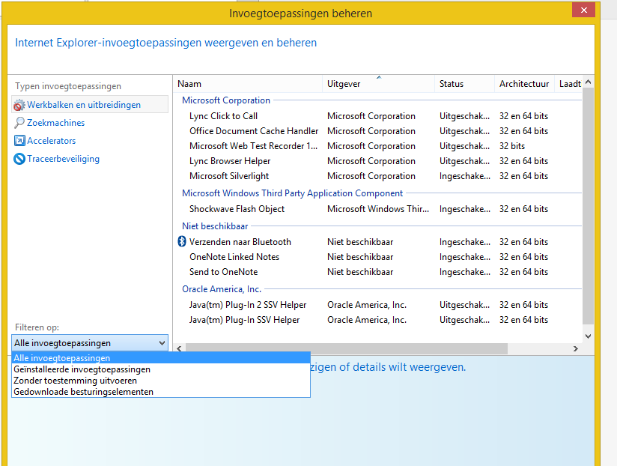The width and height of the screenshot is (617, 466).
Task: Collapse the Filteren op dropdown arrow
Action: tap(162, 343)
